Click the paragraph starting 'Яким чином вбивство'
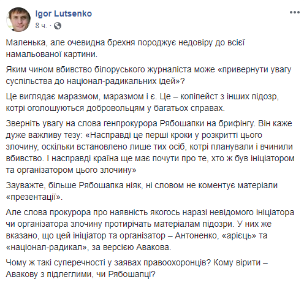 (148, 75)
